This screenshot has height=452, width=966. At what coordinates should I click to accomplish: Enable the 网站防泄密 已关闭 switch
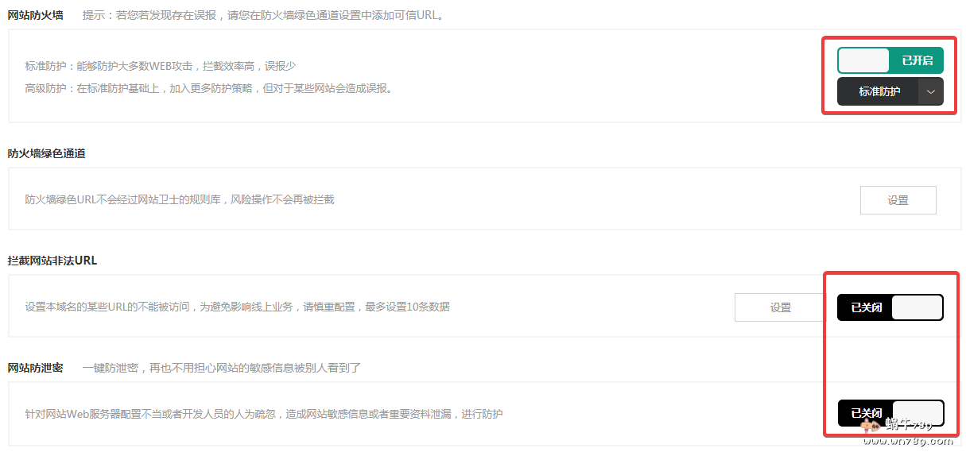point(890,413)
